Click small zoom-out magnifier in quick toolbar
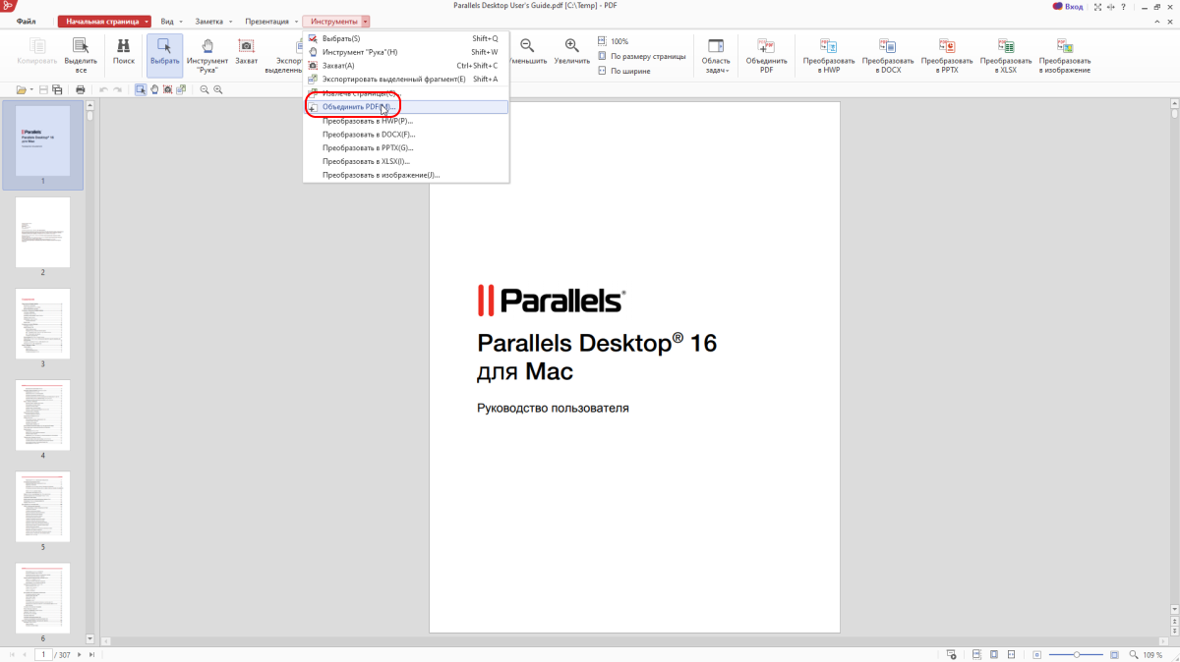1180x662 pixels. (205, 90)
